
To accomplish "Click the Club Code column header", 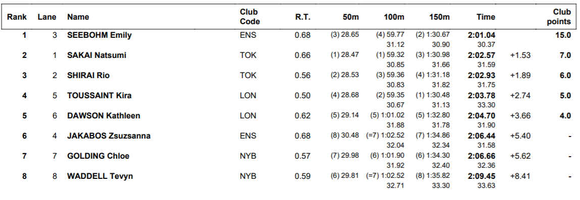I will [250, 17].
